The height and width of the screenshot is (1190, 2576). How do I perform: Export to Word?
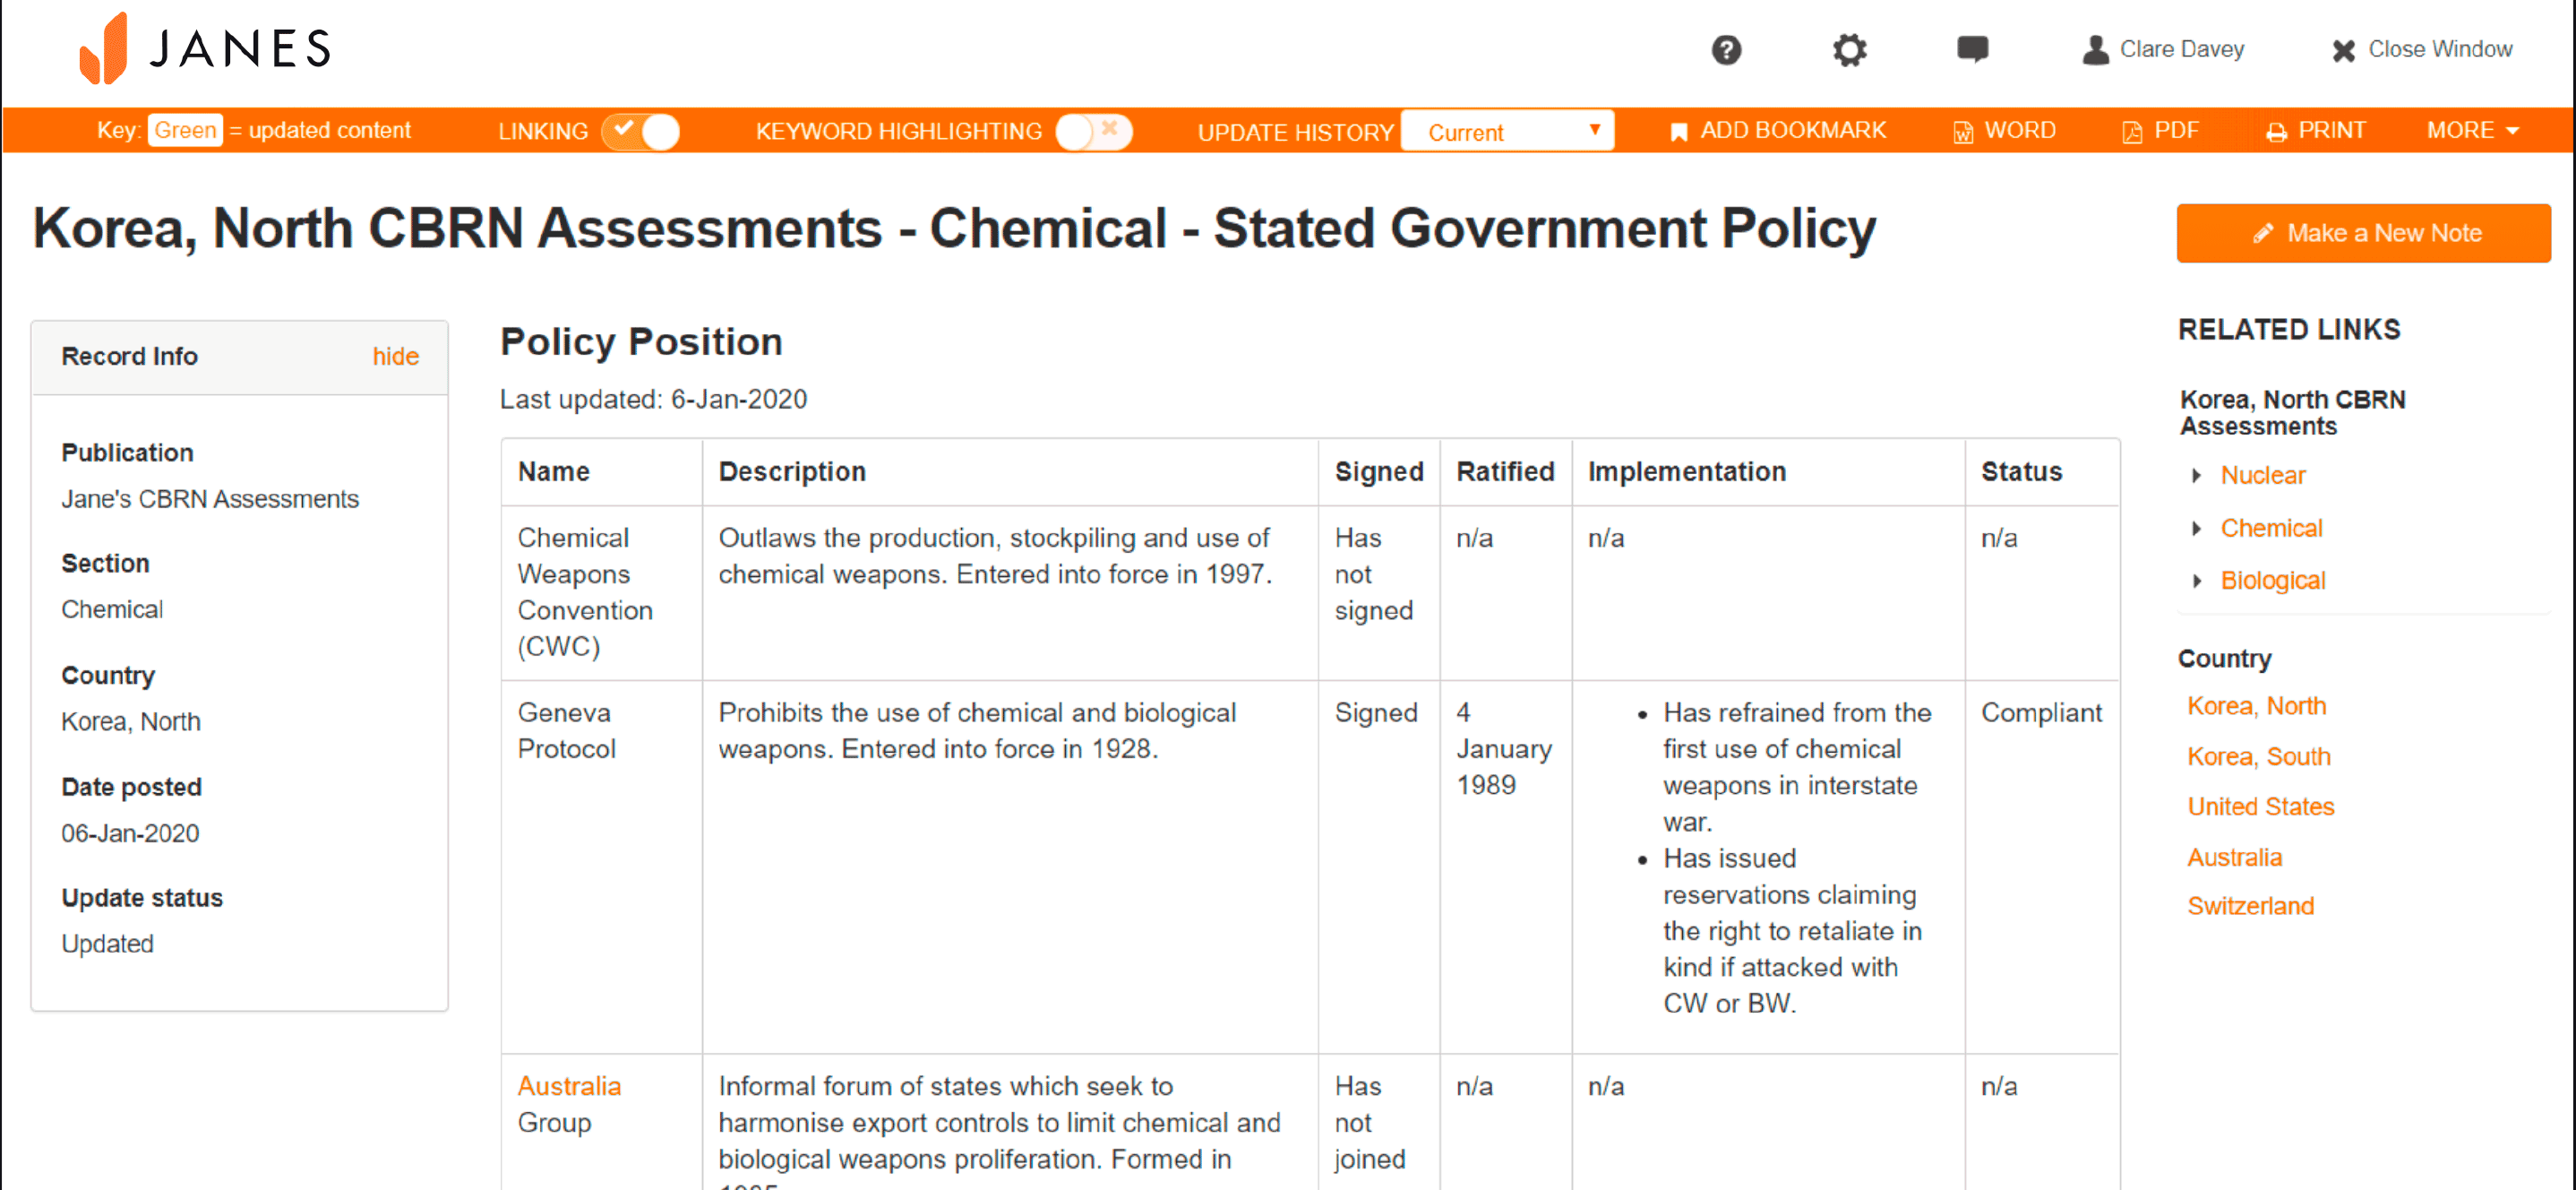(x=2004, y=131)
